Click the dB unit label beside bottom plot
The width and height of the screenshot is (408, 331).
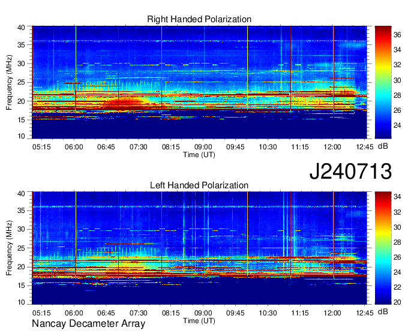click(x=383, y=311)
